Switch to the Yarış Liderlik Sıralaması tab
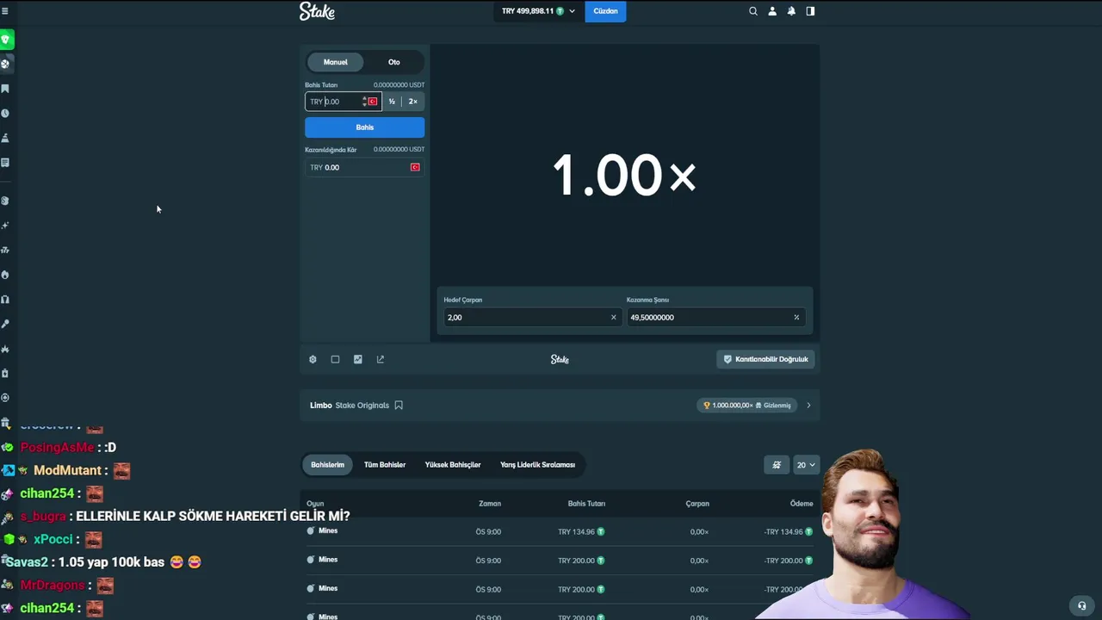Image resolution: width=1102 pixels, height=620 pixels. [537, 464]
